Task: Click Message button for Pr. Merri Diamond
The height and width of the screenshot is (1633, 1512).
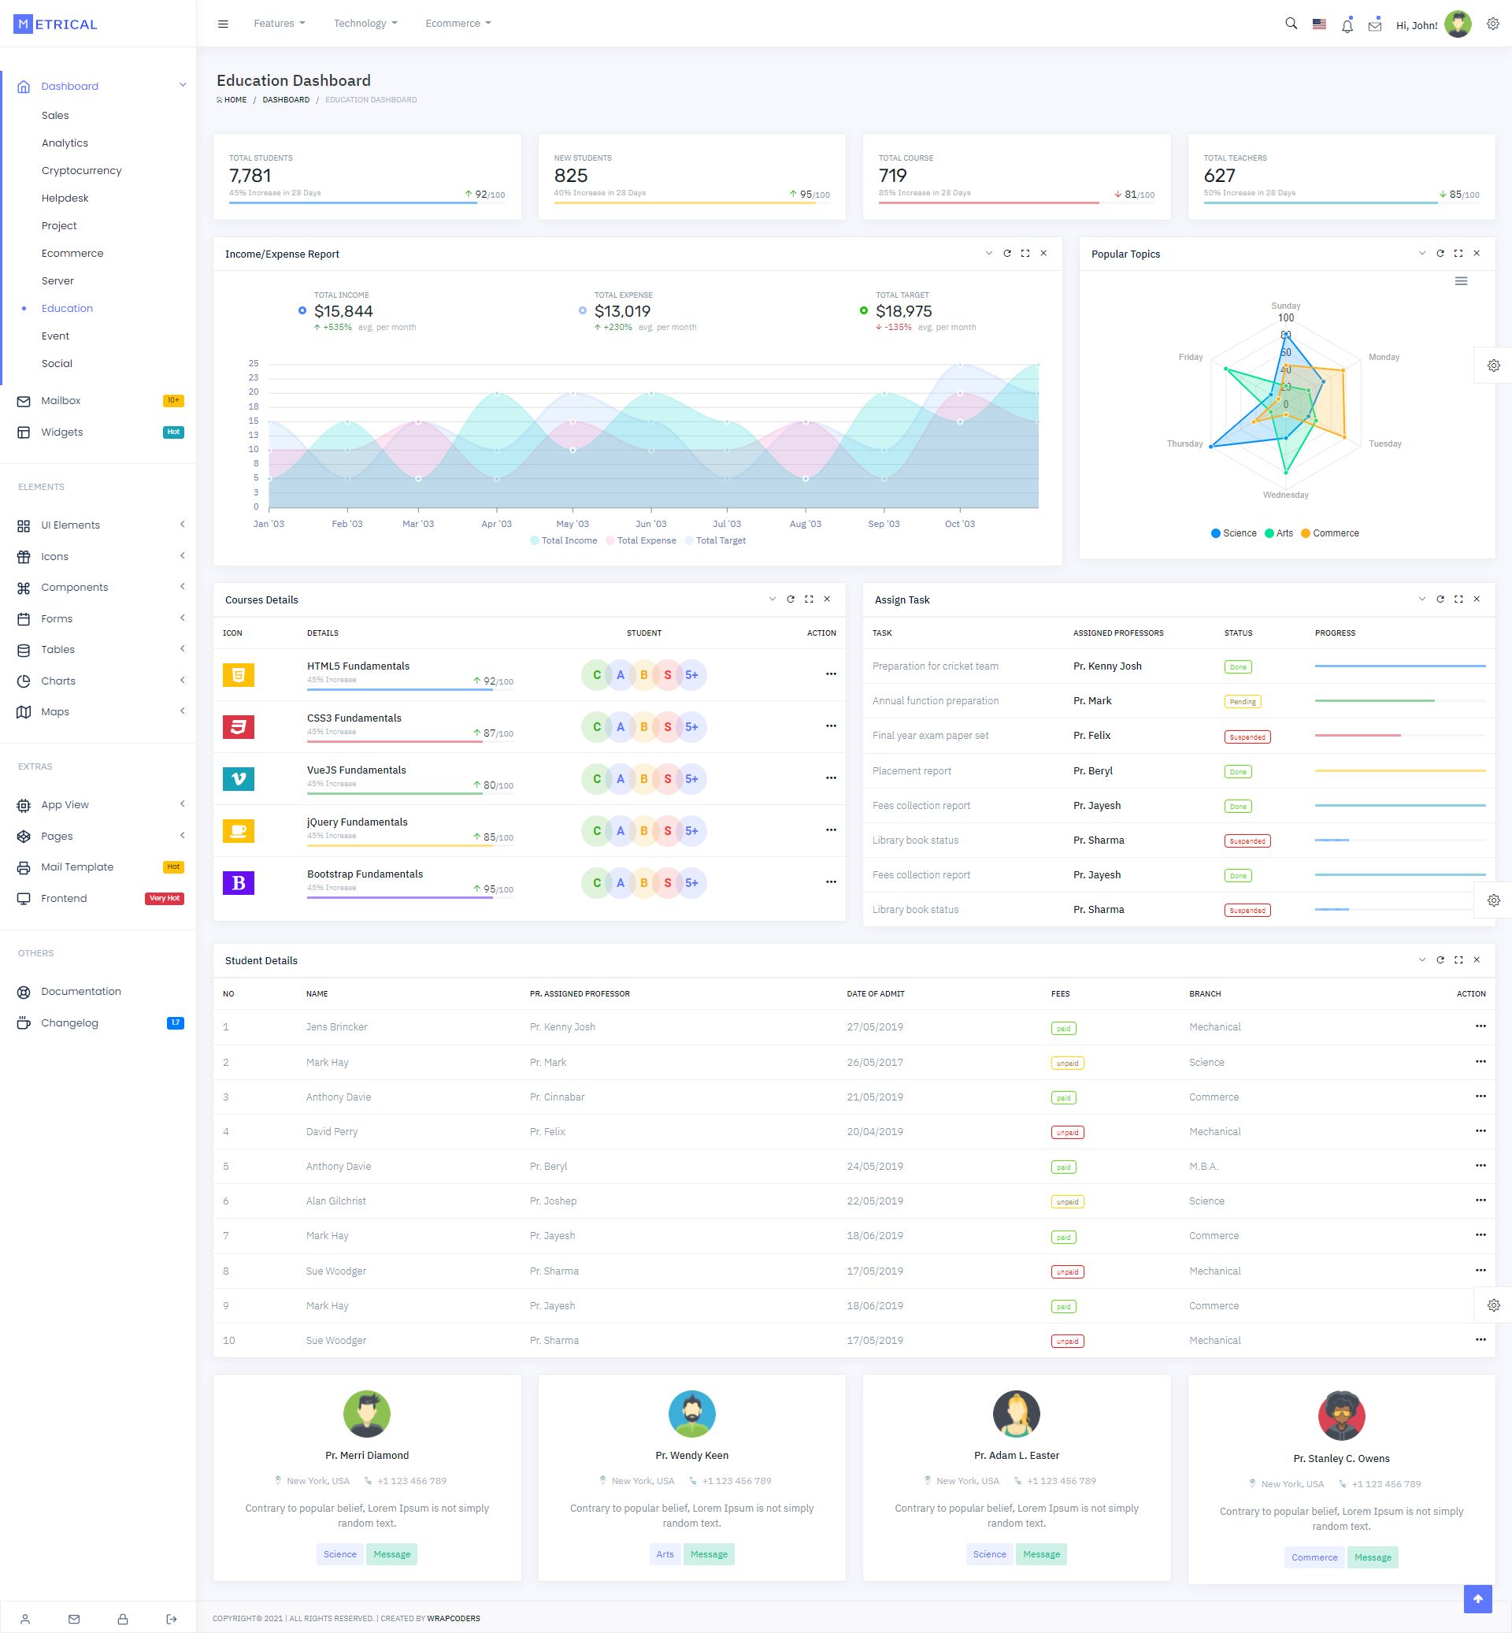Action: pyautogui.click(x=391, y=1553)
